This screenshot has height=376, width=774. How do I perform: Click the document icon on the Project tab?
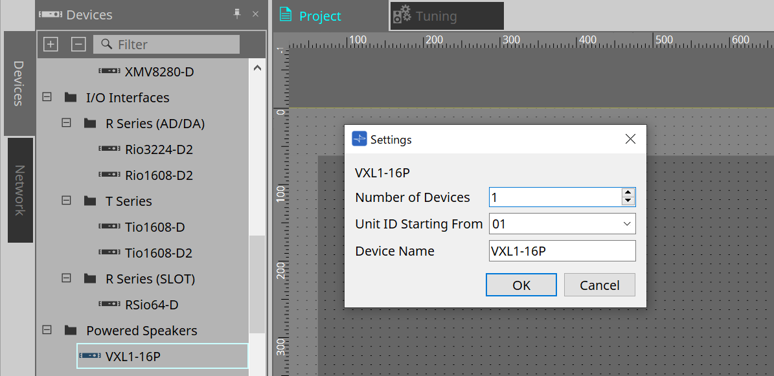pyautogui.click(x=287, y=14)
